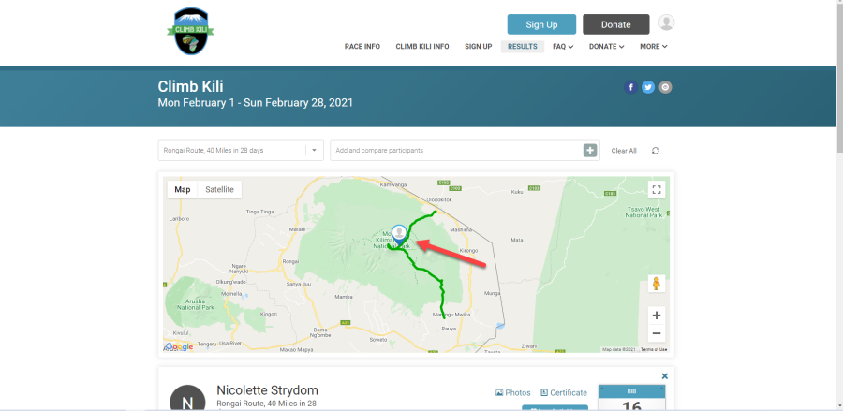Image resolution: width=843 pixels, height=411 pixels.
Task: Click the gray email share icon
Action: (665, 87)
